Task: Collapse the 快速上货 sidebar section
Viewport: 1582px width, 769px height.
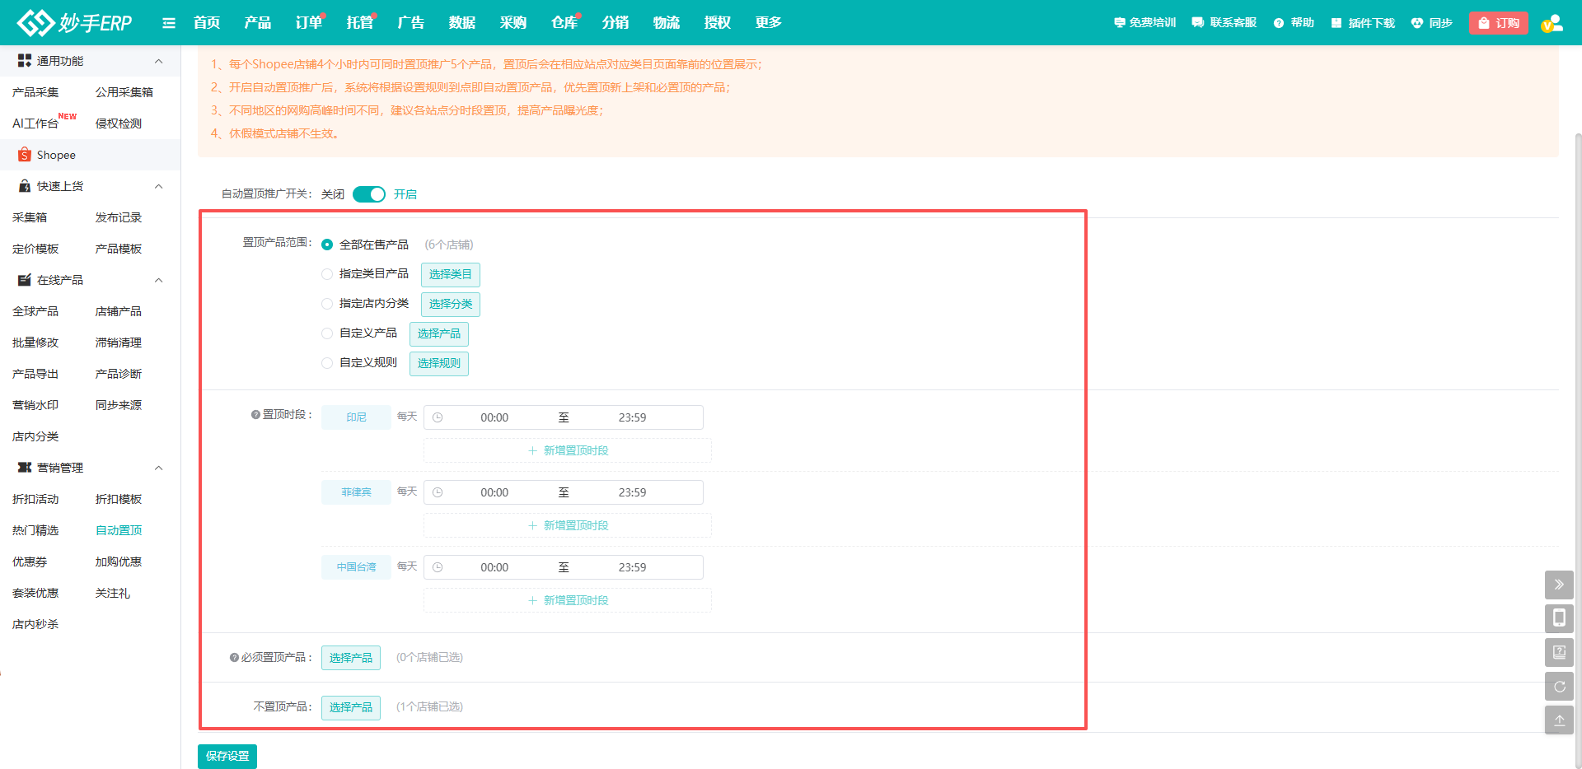Action: pos(159,186)
